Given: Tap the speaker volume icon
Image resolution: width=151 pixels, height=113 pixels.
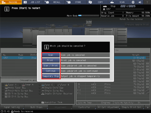Looking at the screenshot, I should [140, 2].
